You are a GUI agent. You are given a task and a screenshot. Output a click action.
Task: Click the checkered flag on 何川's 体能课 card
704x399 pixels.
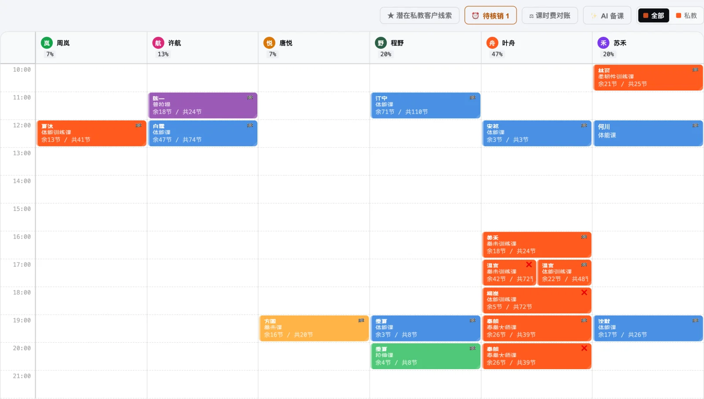point(695,125)
